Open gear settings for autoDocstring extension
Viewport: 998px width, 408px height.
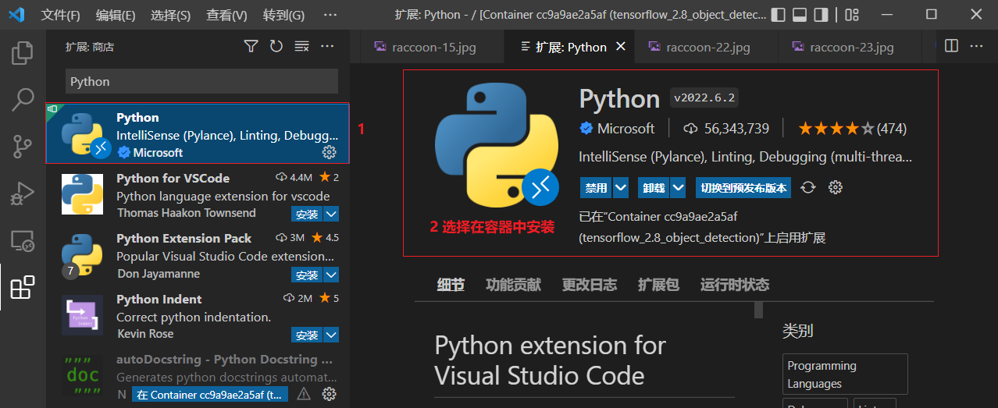coord(330,394)
